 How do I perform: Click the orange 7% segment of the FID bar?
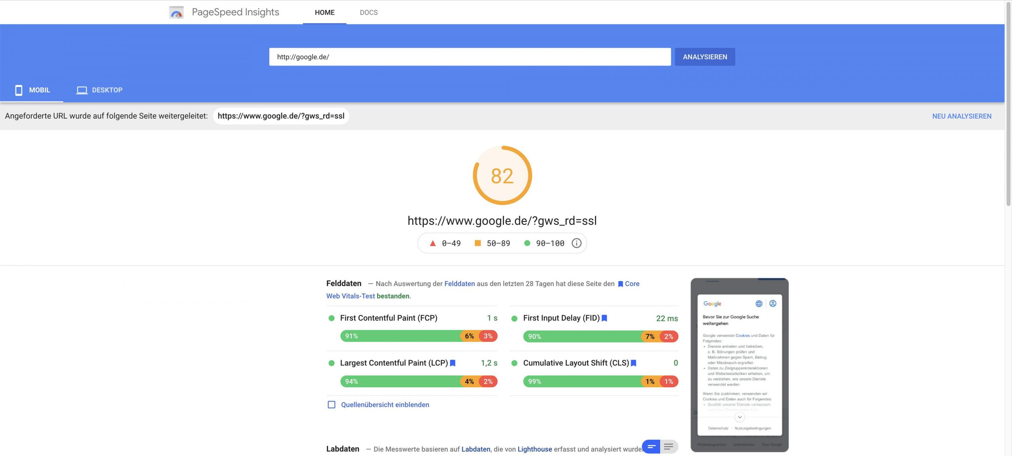click(650, 337)
